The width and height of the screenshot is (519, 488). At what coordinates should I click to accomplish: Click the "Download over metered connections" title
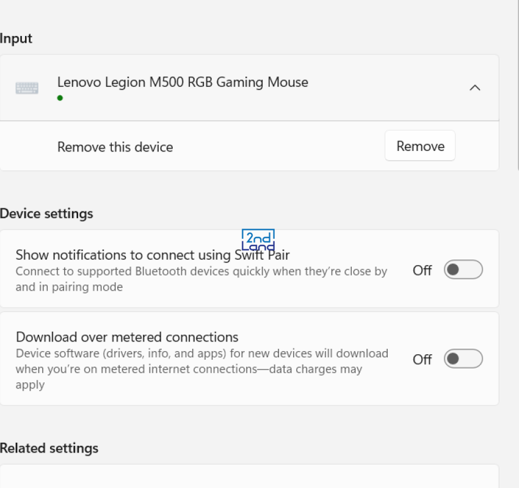click(127, 337)
